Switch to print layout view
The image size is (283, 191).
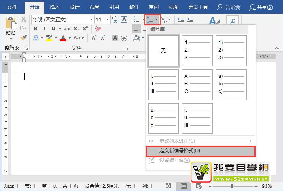(x=184, y=186)
